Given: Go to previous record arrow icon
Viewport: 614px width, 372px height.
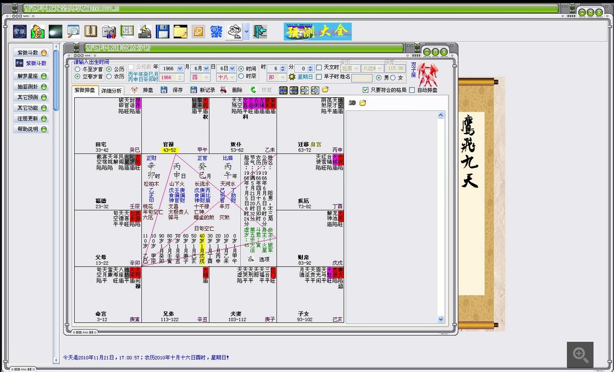Looking at the screenshot, I should pyautogui.click(x=294, y=91).
